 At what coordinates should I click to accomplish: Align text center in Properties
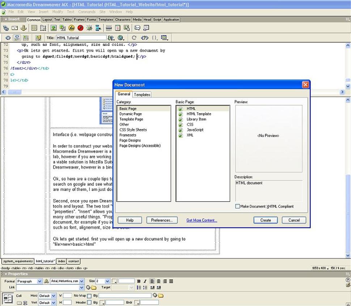(158, 281)
